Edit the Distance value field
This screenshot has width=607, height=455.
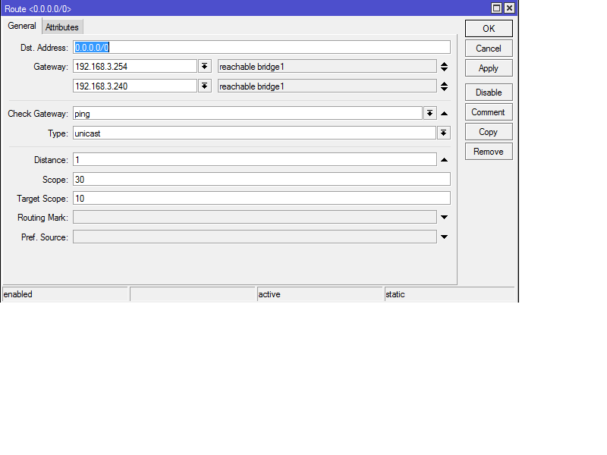[255, 159]
